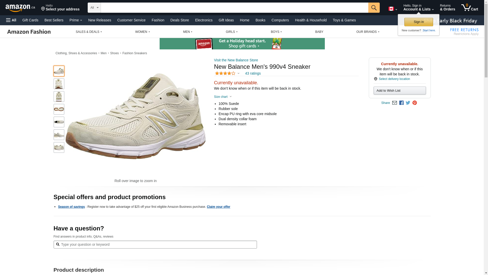Share product via email icon
488x275 pixels.
(394, 103)
